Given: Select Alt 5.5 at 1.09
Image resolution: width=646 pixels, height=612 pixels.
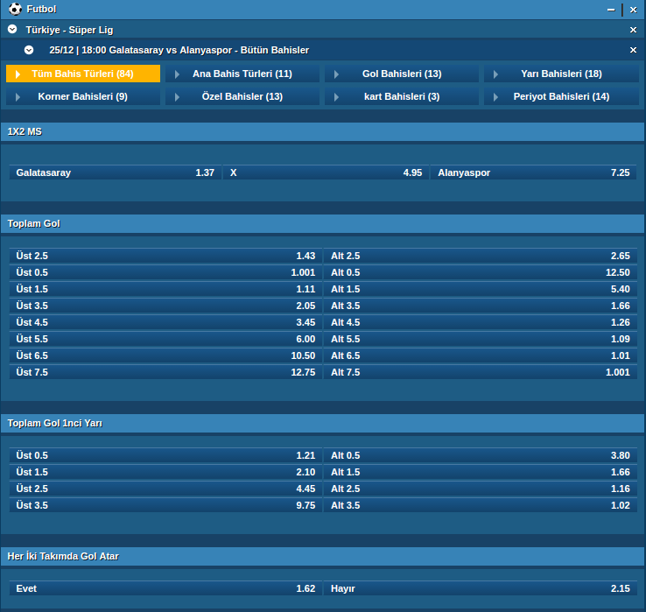Looking at the screenshot, I should pos(481,339).
